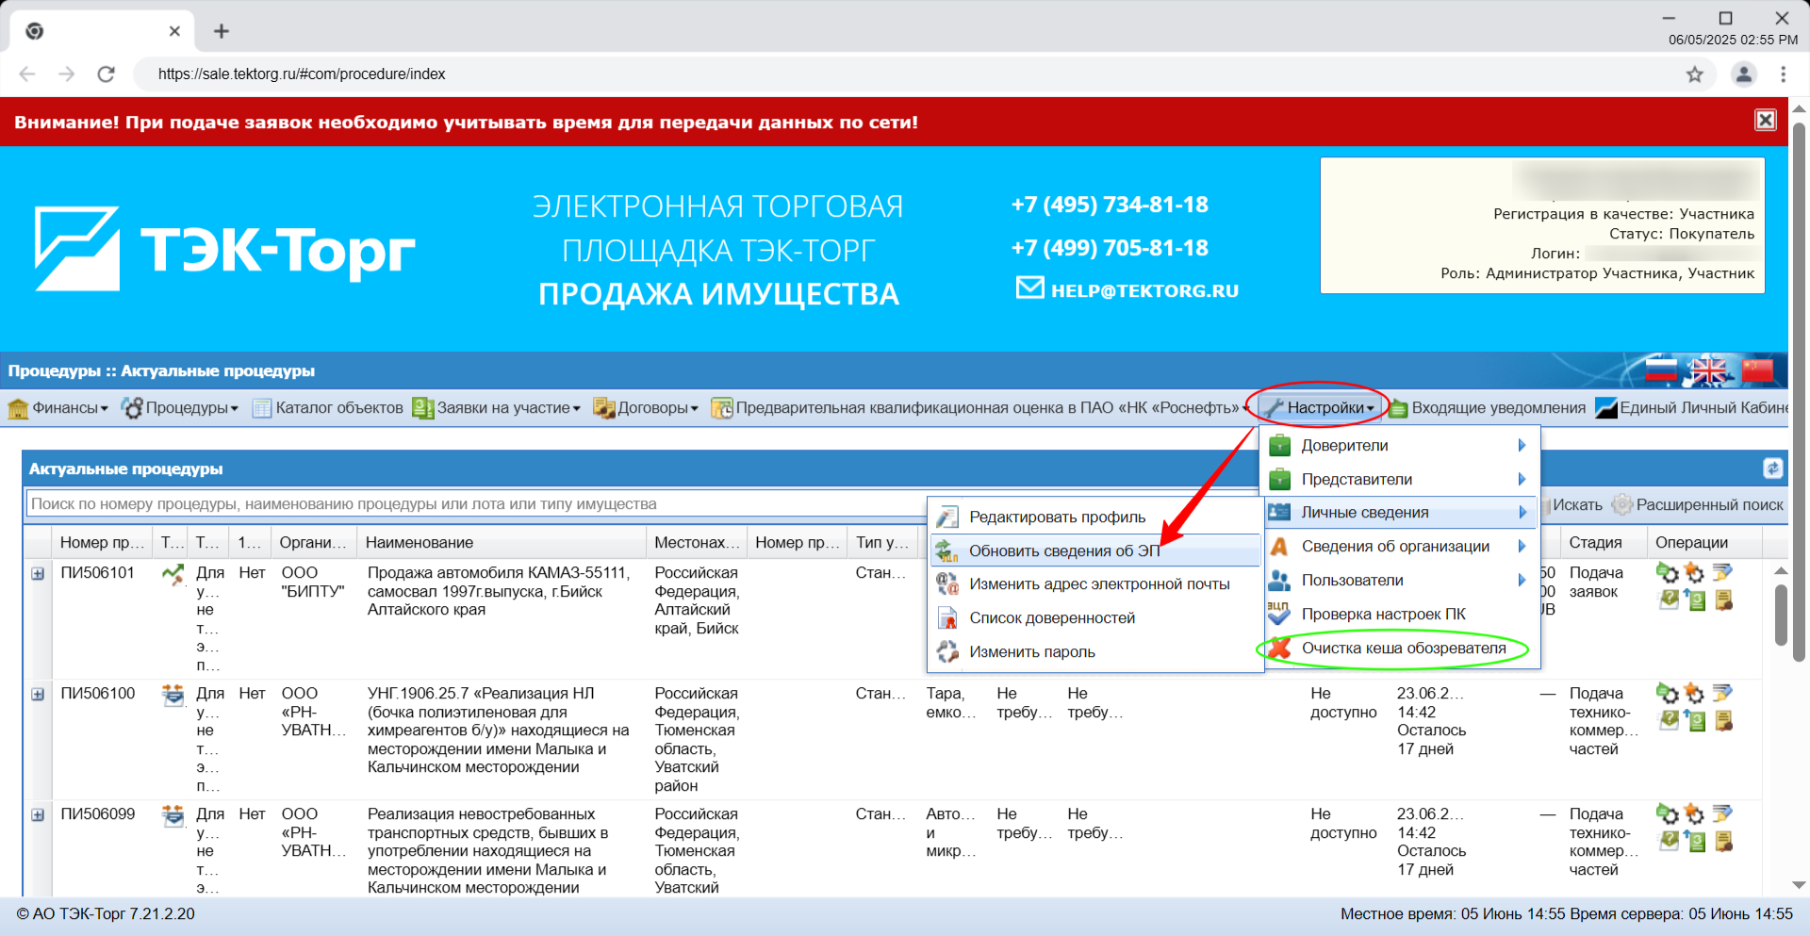Click the green document upload icon in row ПИ506100
1810x936 pixels.
1696,721
